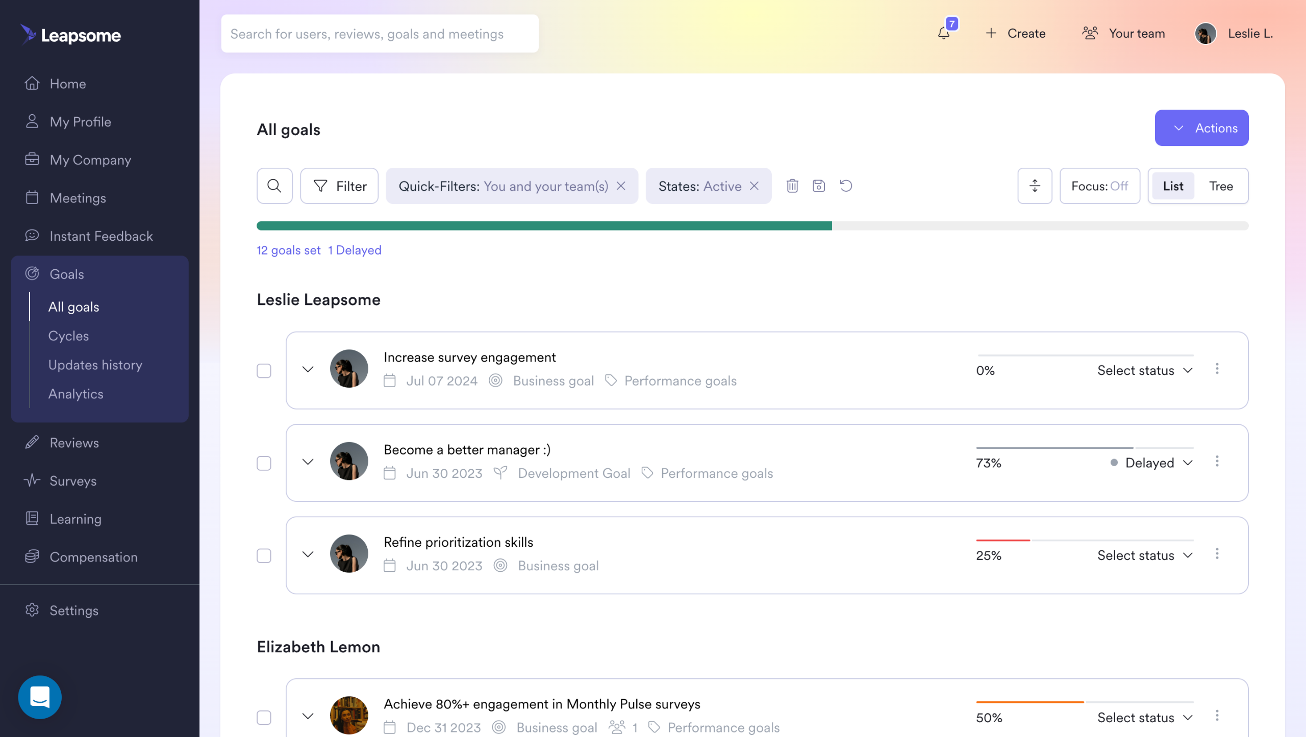Screen dimensions: 1306x737
Task: Open three-dot menu for Increase survey engagement
Action: (1217, 369)
